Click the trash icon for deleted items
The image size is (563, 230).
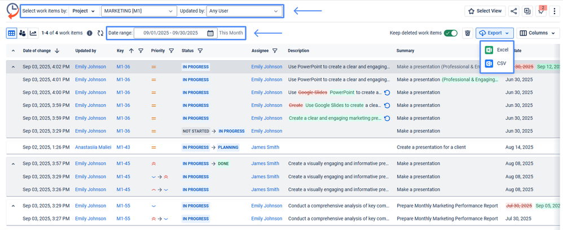click(x=467, y=33)
